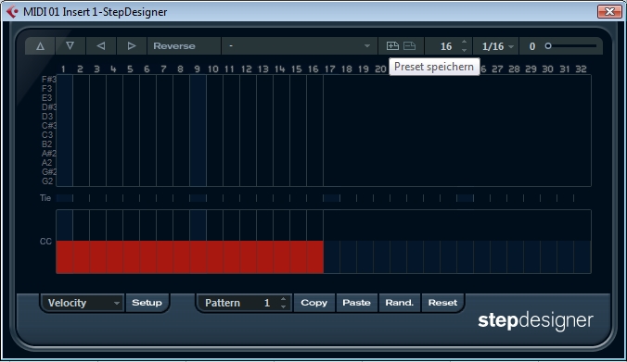Randomize the pattern with Rand.
Screen dimensions: 627x362
coord(399,303)
